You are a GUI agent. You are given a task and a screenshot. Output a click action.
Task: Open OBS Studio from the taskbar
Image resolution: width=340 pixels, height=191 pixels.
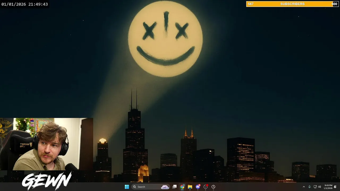206,187
